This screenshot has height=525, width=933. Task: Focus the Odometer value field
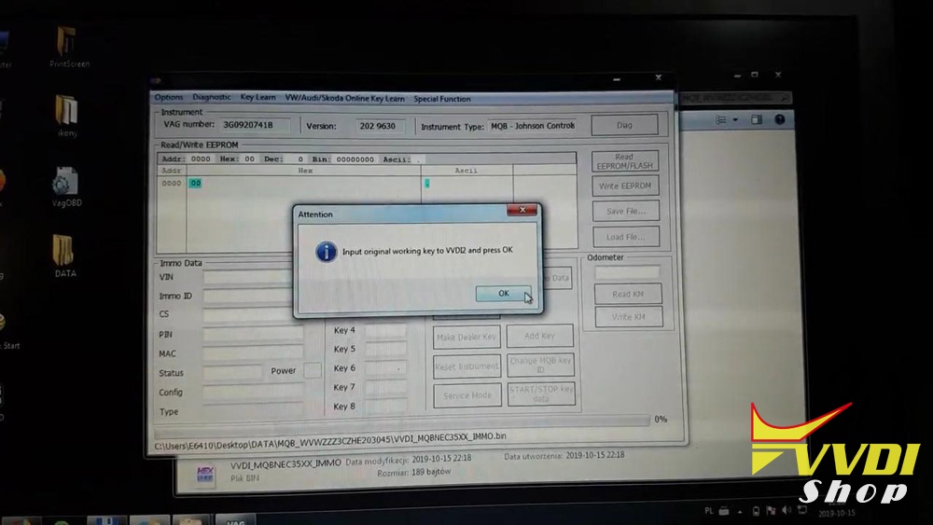(x=627, y=272)
